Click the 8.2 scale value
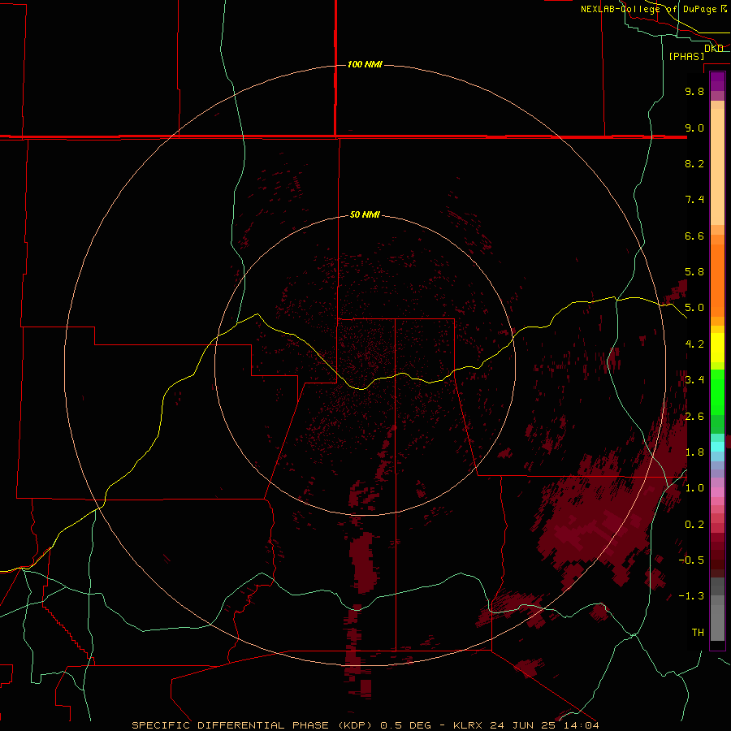The width and height of the screenshot is (731, 731). pyautogui.click(x=694, y=163)
